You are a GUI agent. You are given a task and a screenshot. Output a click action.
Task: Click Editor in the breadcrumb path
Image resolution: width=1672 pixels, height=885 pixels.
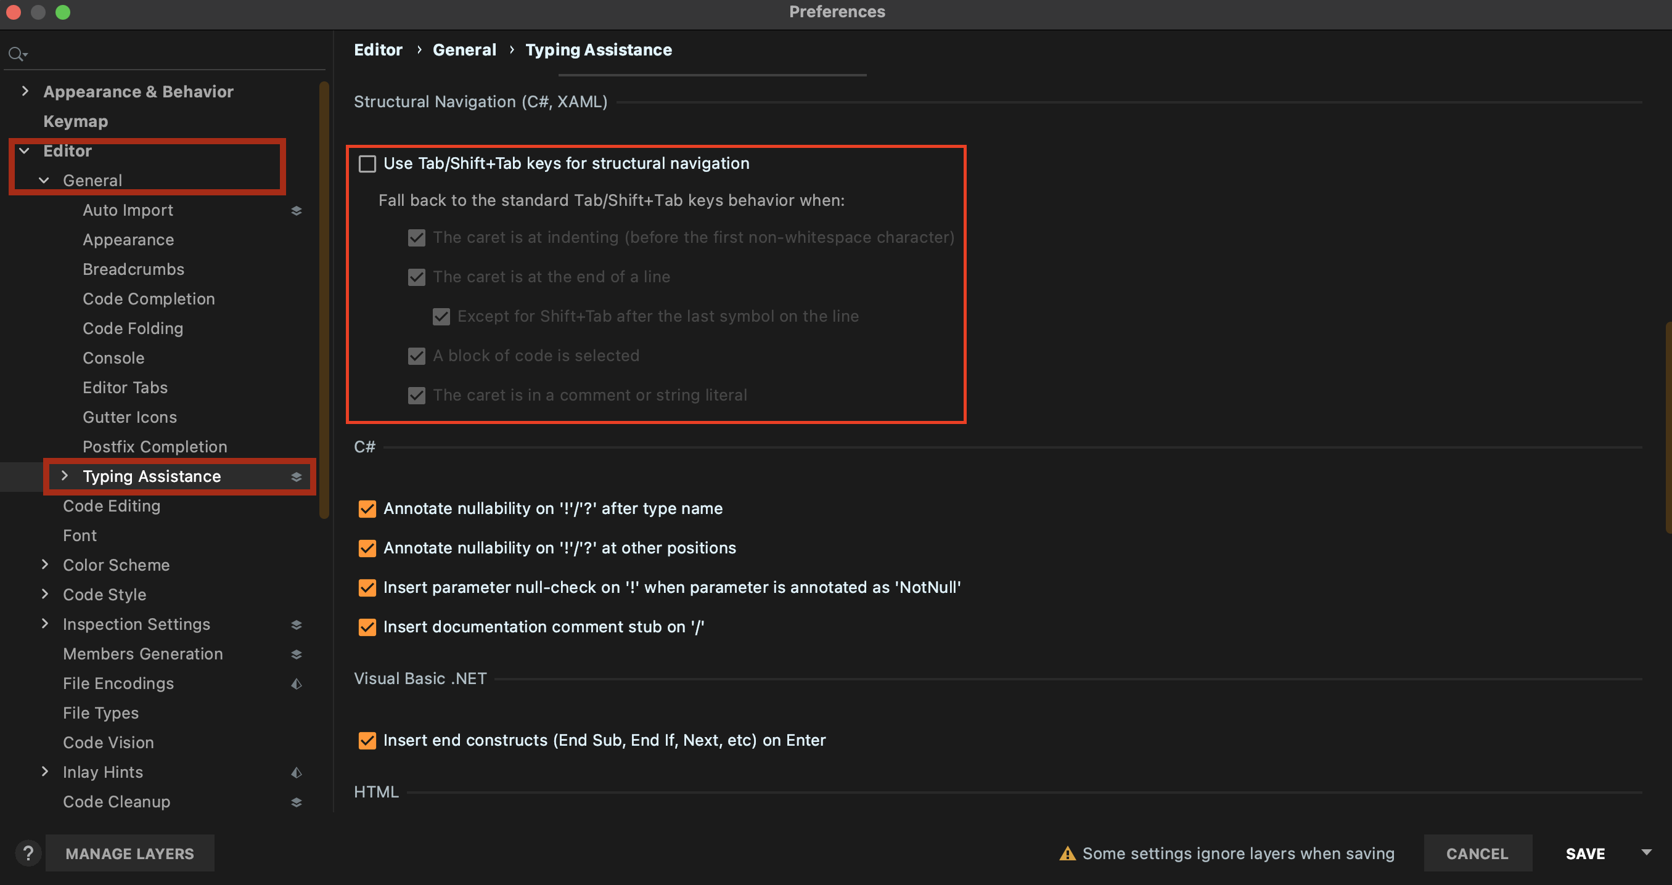click(x=378, y=50)
